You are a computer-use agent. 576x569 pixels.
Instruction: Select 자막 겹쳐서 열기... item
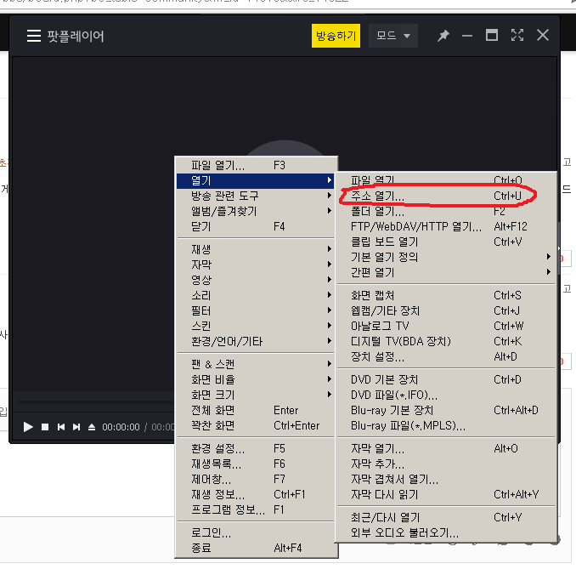[445, 479]
